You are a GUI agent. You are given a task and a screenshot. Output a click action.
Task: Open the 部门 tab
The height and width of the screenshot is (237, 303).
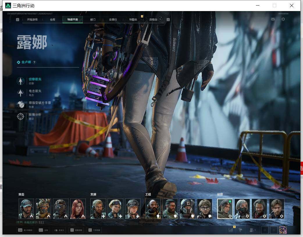click(x=93, y=19)
